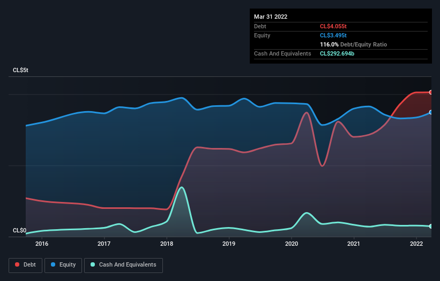Select the 2019 x-axis label

click(229, 244)
